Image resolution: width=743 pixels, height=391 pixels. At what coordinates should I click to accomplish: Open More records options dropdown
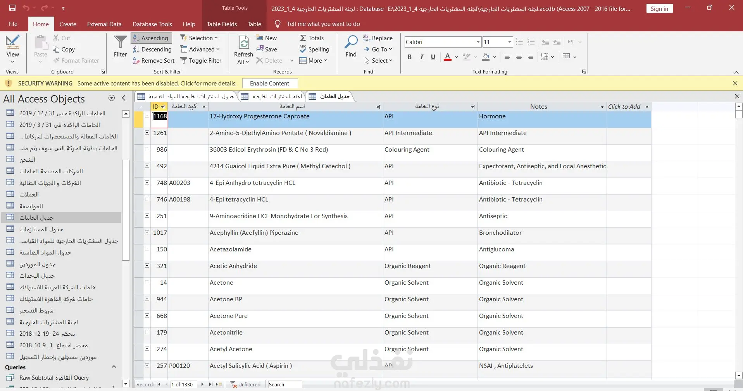314,60
